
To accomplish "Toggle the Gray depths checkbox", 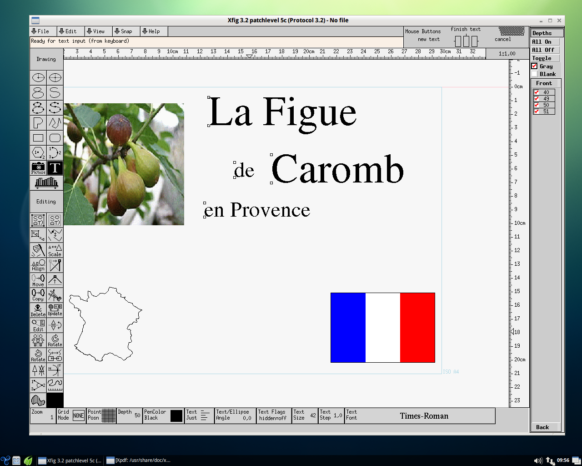I will pos(535,66).
